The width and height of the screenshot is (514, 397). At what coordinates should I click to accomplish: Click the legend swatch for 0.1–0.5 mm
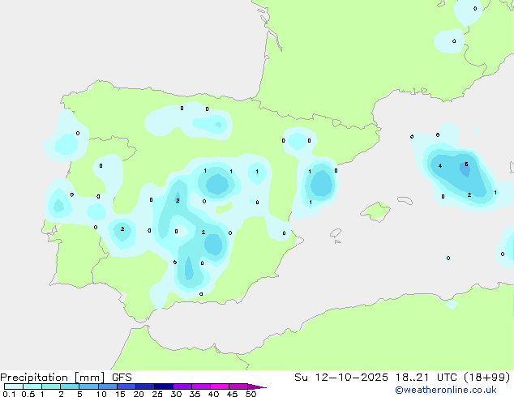(x=14, y=386)
